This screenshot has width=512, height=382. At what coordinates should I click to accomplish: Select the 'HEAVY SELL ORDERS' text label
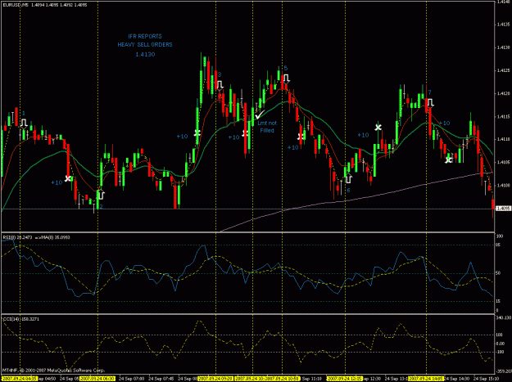click(145, 45)
